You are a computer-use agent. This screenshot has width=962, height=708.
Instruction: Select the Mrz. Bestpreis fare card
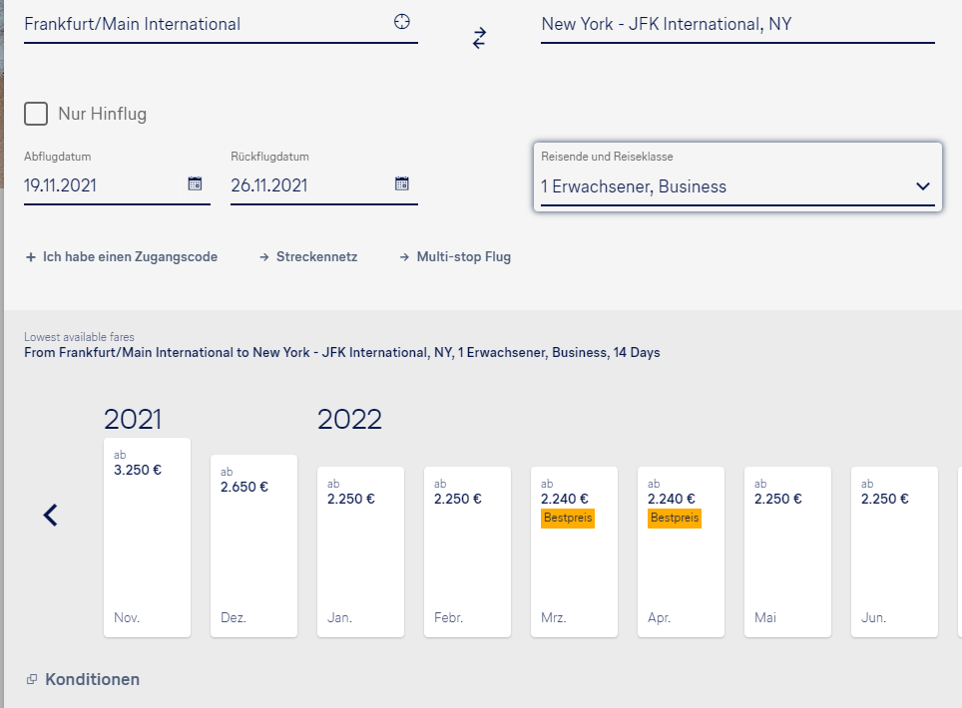tap(574, 551)
